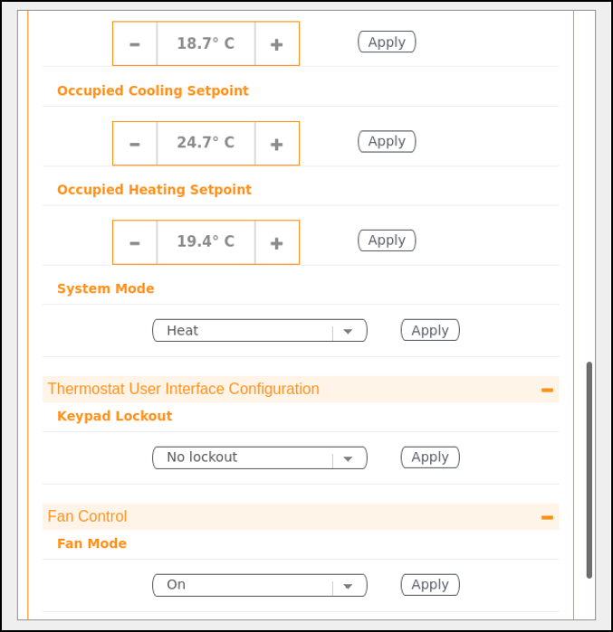613x632 pixels.
Task: Click the Occupied Cooling Setpoint label
Action: click(153, 90)
